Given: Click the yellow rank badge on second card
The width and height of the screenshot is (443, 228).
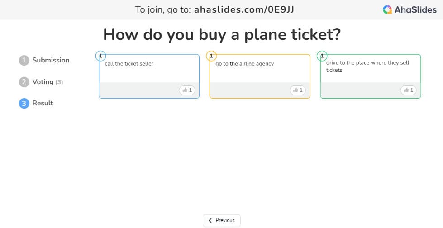Looking at the screenshot, I should [211, 56].
